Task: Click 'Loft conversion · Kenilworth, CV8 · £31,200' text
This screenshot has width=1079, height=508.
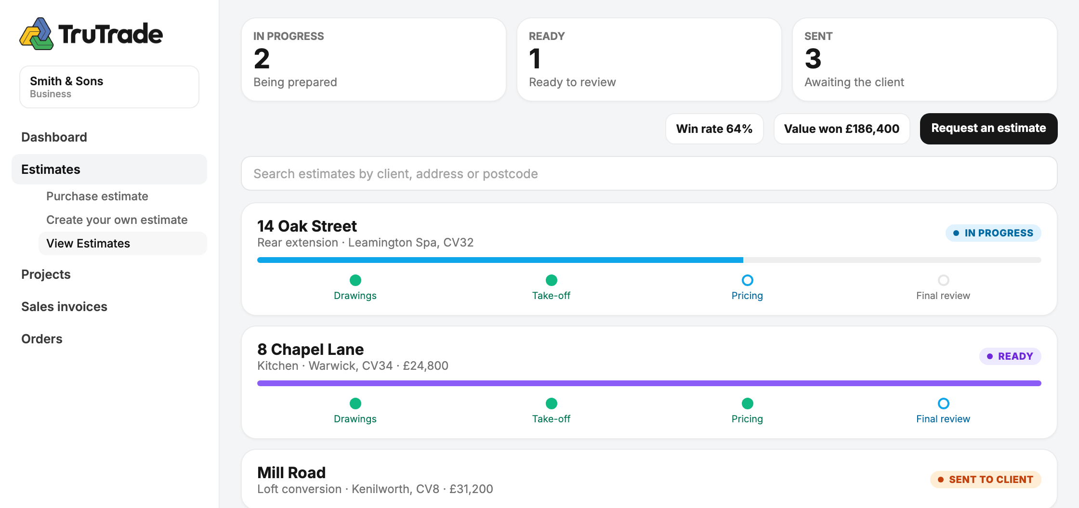Action: [x=375, y=489]
